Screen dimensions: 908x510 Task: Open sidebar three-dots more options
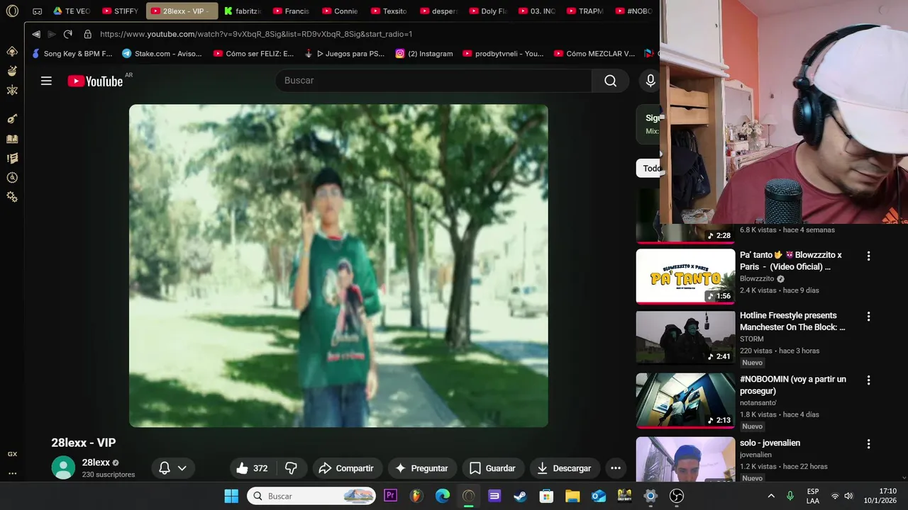(12, 473)
